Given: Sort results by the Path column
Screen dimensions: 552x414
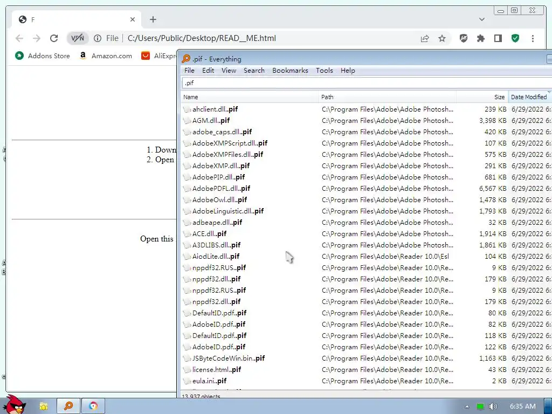Looking at the screenshot, I should tap(387, 97).
